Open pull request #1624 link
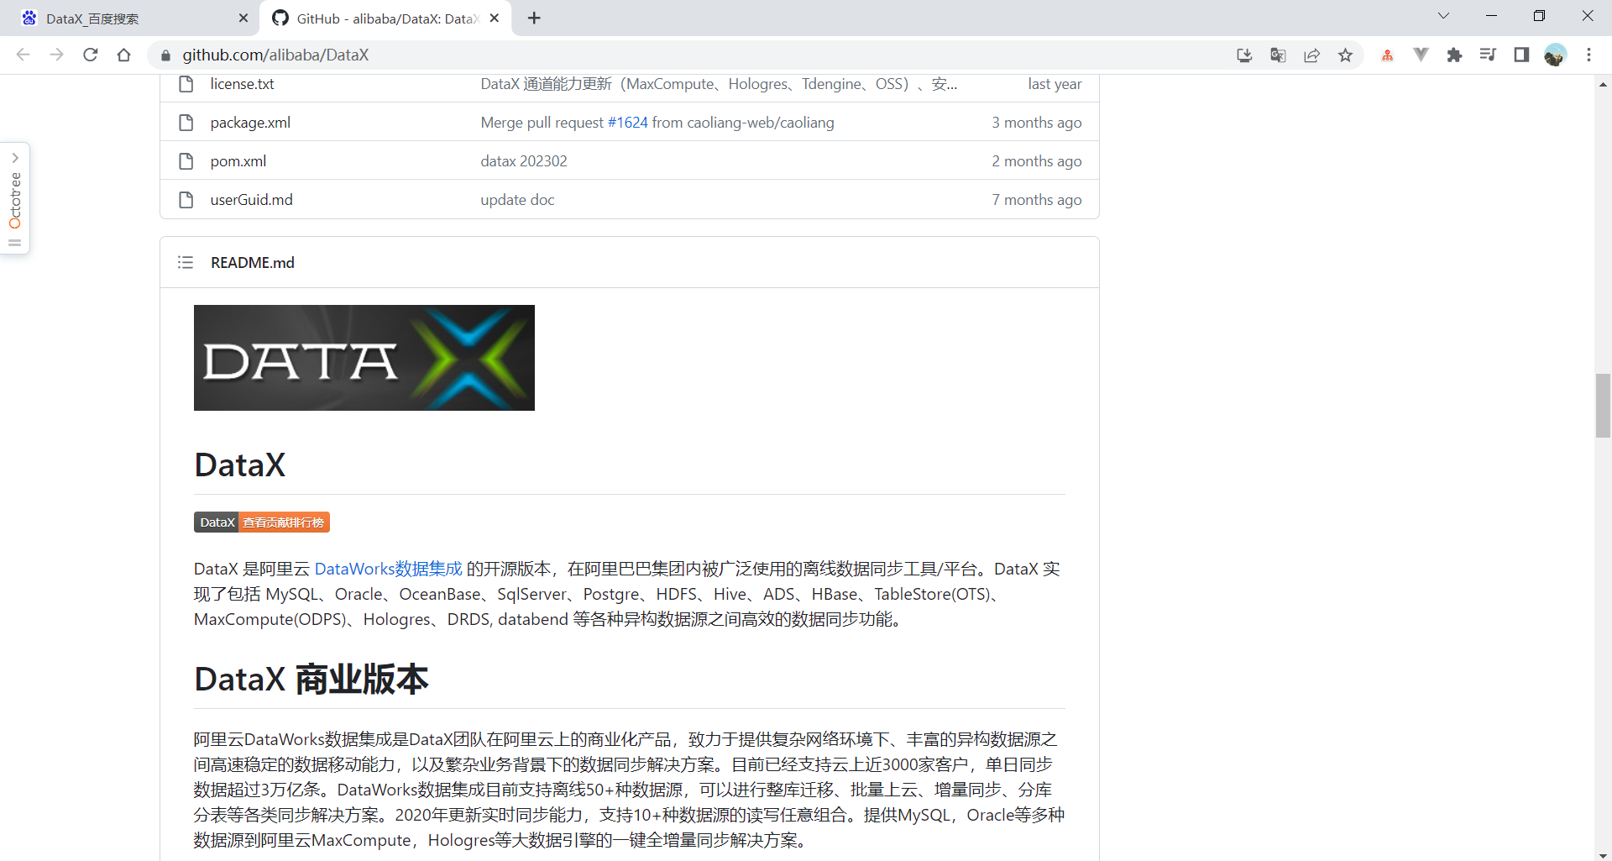The height and width of the screenshot is (861, 1612). click(627, 123)
